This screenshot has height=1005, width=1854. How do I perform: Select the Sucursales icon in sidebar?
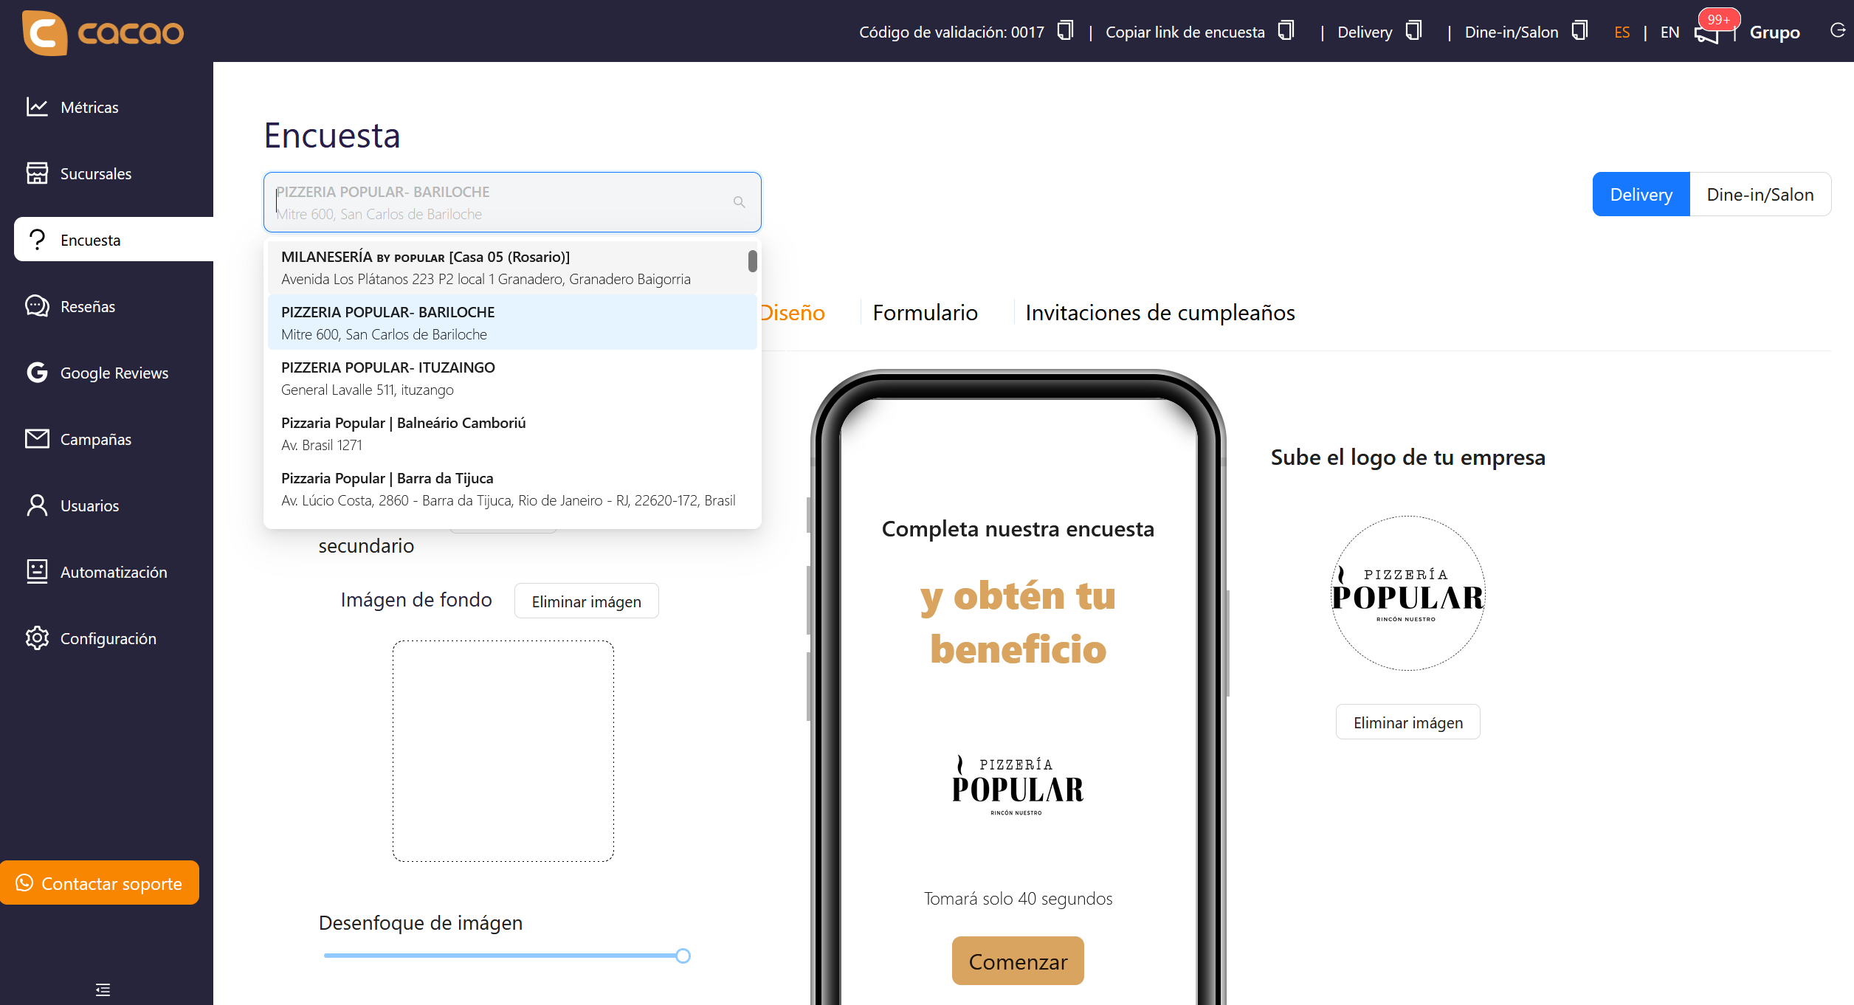click(x=38, y=173)
